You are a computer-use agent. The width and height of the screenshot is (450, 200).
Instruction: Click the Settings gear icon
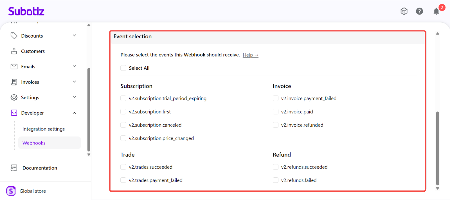coord(14,97)
